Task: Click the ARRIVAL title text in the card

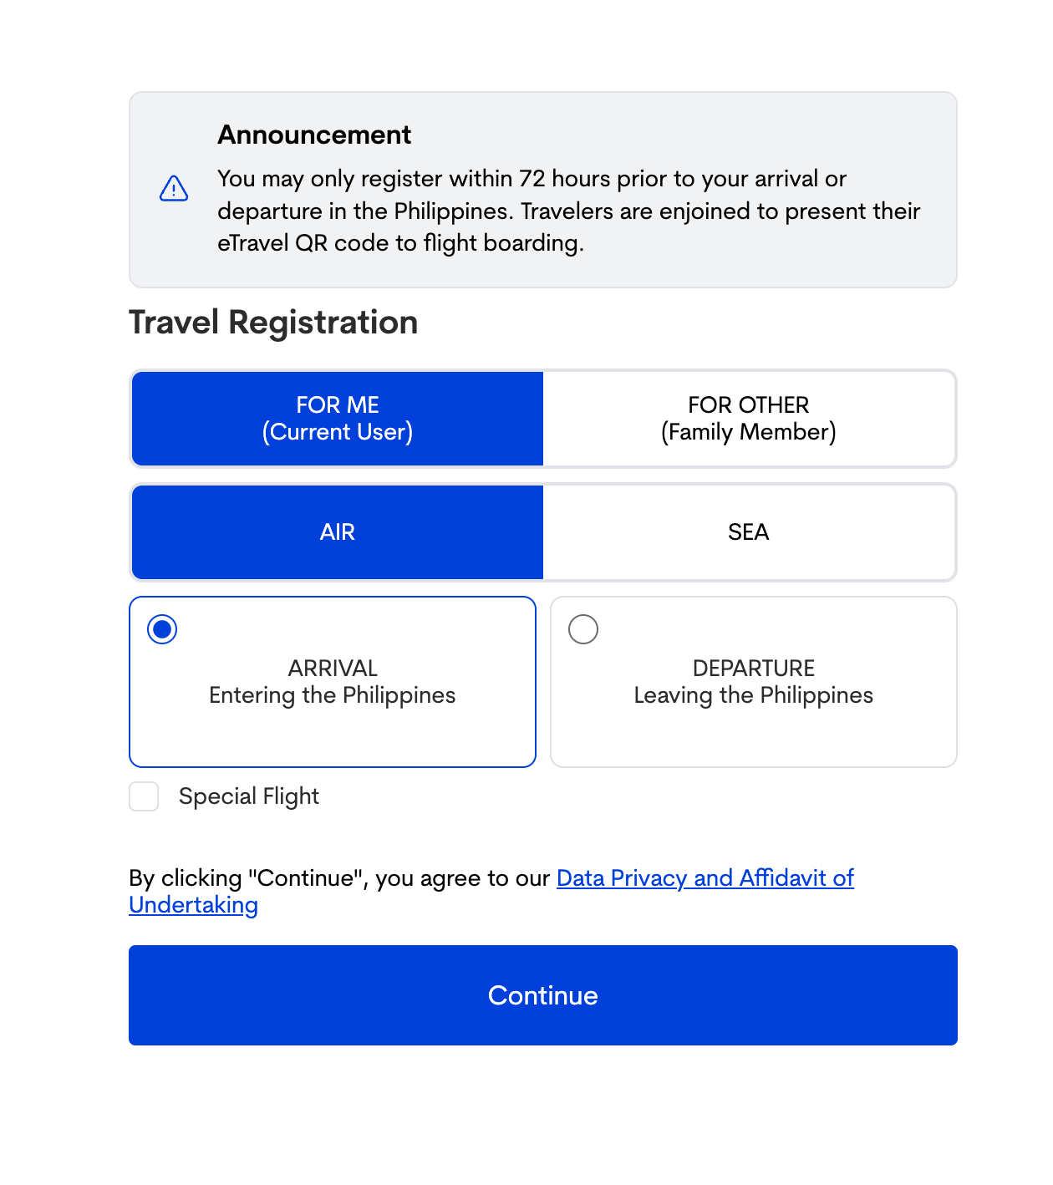Action: coord(333,669)
